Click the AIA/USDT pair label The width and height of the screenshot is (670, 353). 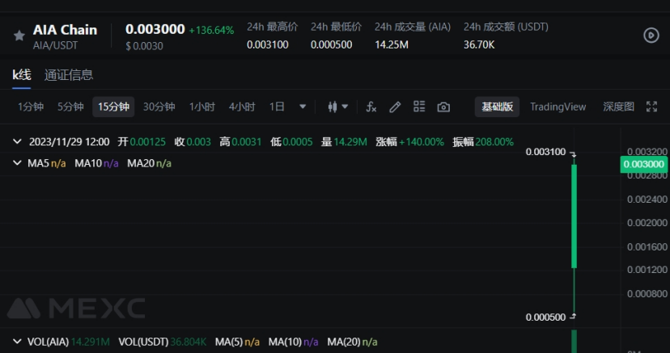55,45
